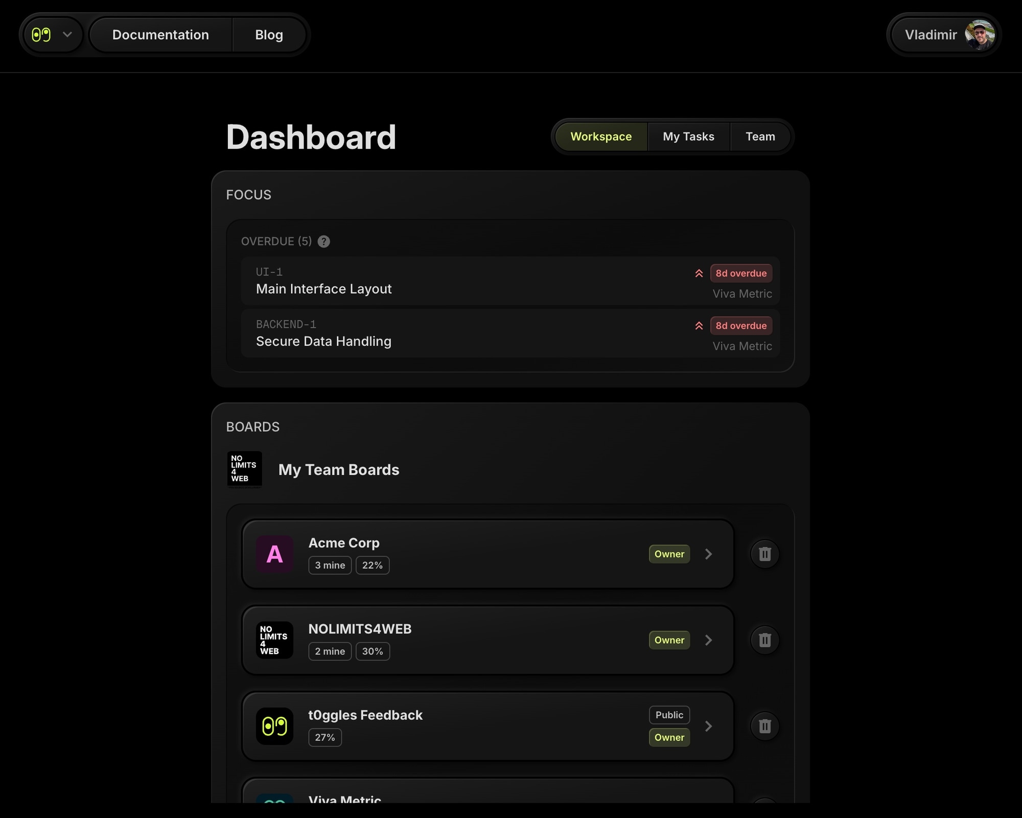Click the Owner badge on t0ggles Feedback
Screen dimensions: 1022x818
(669, 737)
